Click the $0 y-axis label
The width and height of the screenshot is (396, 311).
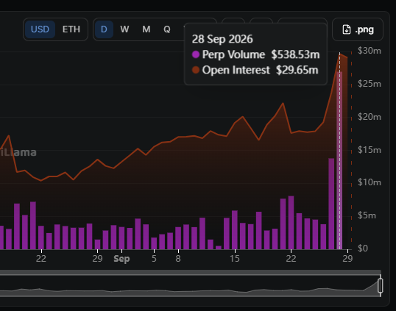[363, 249]
